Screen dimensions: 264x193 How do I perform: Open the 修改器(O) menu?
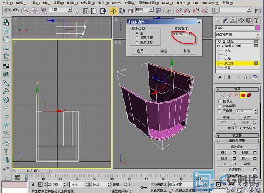88,3
